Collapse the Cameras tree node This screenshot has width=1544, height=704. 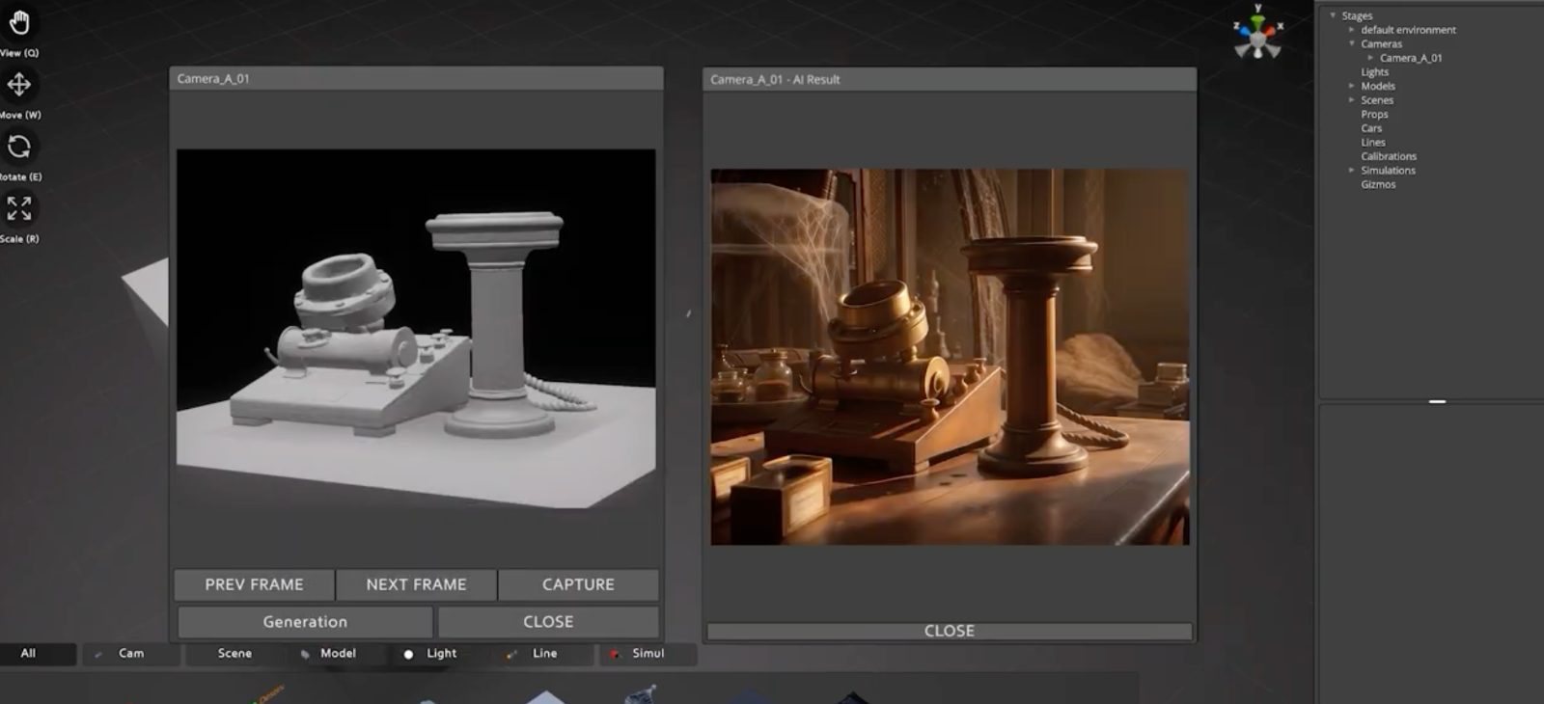coord(1352,43)
